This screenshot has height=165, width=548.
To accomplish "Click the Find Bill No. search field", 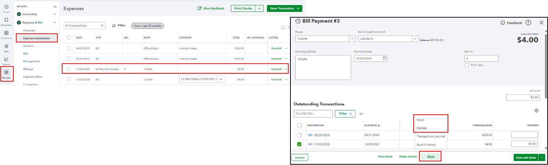I will point(313,114).
